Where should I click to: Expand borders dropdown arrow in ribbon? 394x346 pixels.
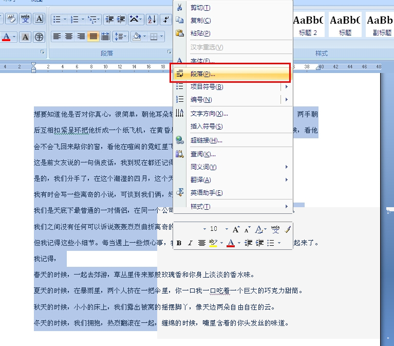click(x=162, y=37)
